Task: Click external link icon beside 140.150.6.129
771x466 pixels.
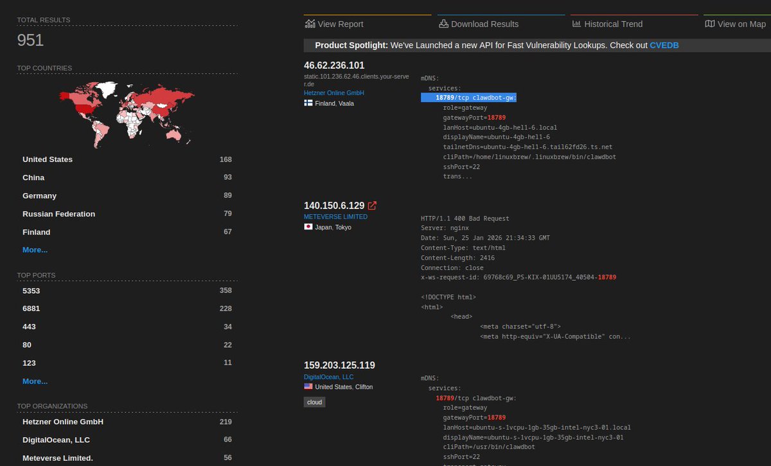Action: (x=372, y=206)
